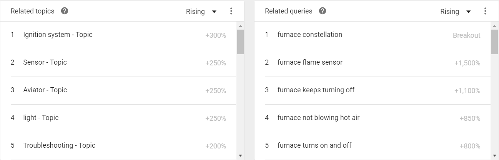This screenshot has width=499, height=160.
Task: Open more options menu for Related queries
Action: coord(485,11)
